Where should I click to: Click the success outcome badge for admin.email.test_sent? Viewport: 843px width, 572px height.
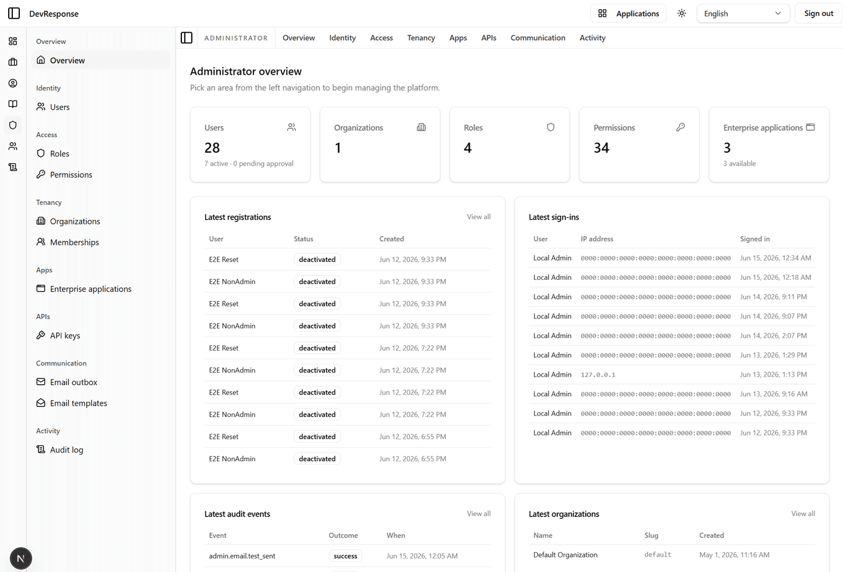click(x=345, y=556)
